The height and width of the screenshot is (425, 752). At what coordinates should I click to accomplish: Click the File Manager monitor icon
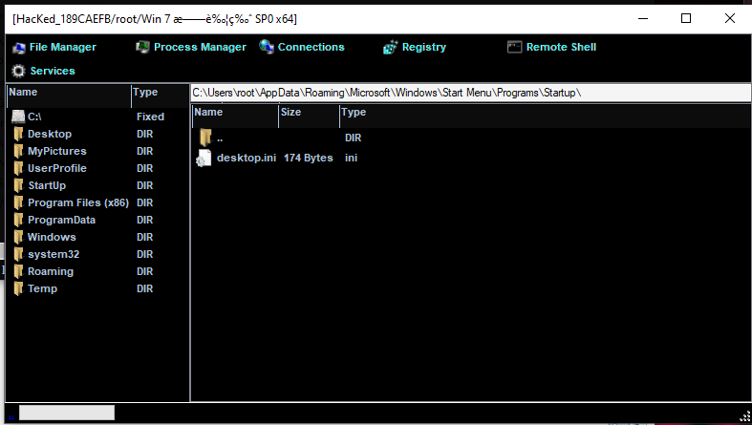18,47
